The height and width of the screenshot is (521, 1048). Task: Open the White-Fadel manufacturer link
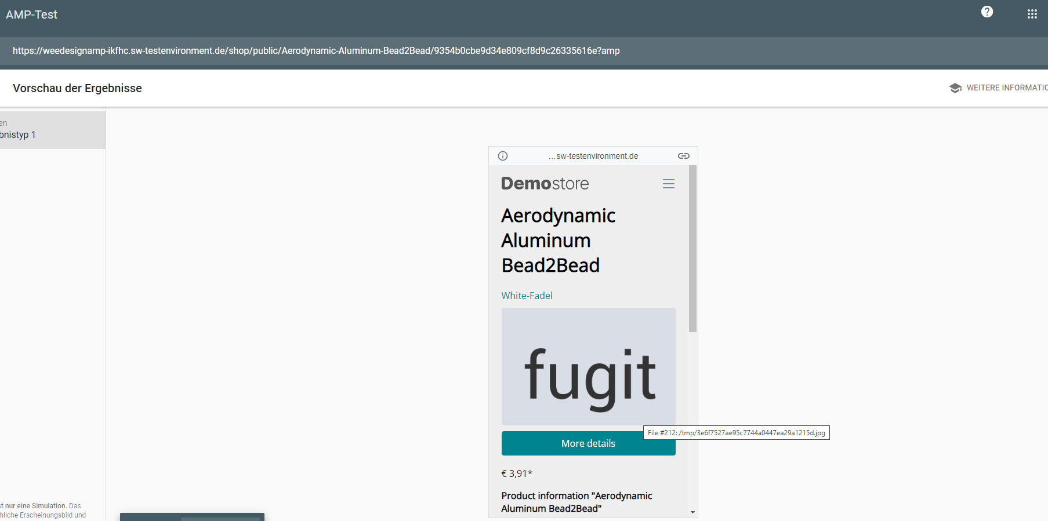(x=527, y=296)
